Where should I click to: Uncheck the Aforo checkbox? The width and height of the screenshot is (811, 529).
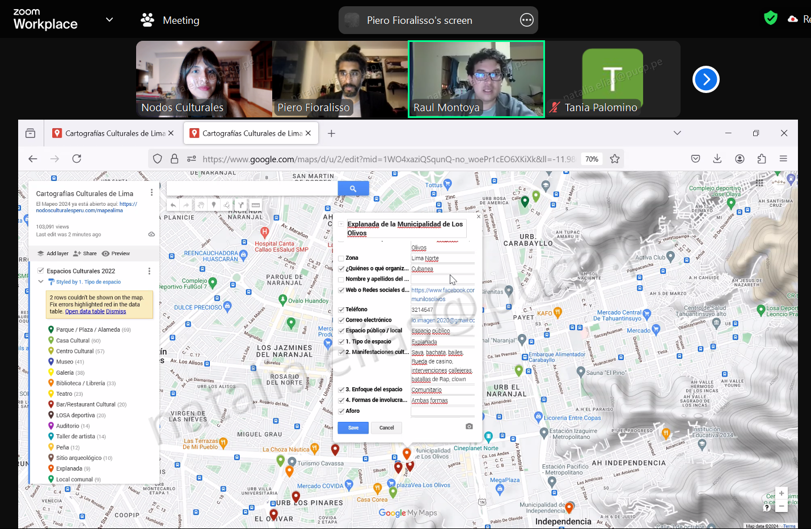[x=341, y=411]
